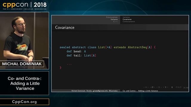Click the frame navigation symbol in slide footer

153,87
